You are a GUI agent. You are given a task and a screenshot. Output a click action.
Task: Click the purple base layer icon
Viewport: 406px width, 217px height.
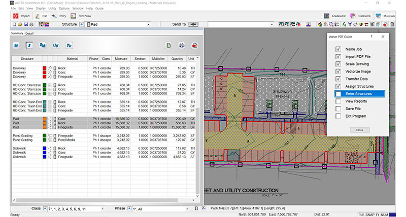click(309, 24)
